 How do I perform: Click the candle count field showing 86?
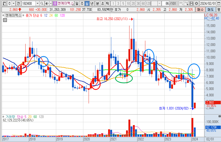[x=165, y=3]
